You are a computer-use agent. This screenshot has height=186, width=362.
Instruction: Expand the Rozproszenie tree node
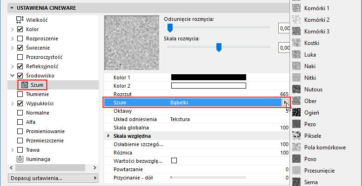tap(12, 38)
